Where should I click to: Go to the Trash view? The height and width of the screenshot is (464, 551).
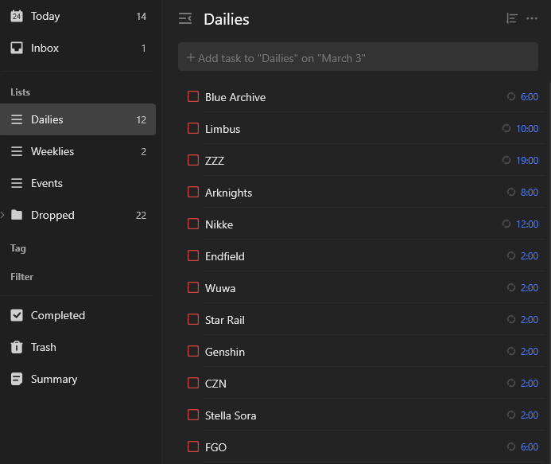tap(78, 347)
